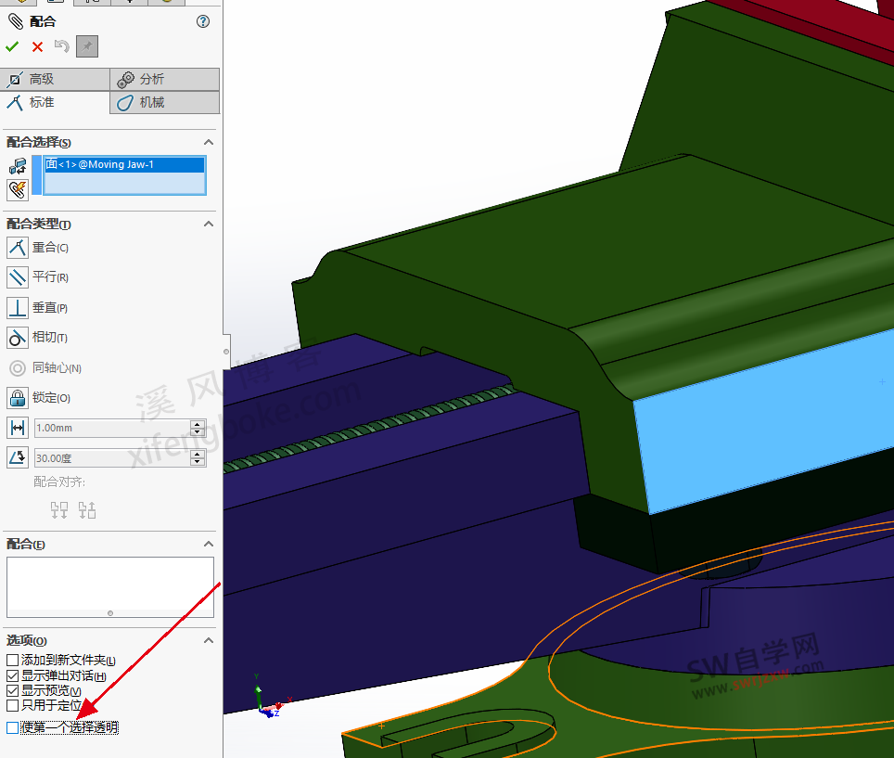Disable the 显示预览 checkbox
The width and height of the screenshot is (894, 758).
(x=10, y=690)
